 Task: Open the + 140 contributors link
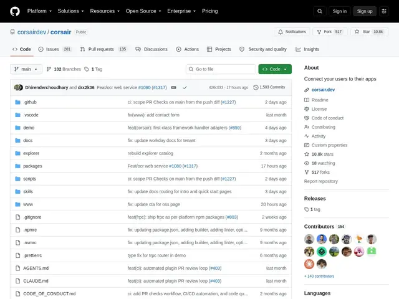319,276
